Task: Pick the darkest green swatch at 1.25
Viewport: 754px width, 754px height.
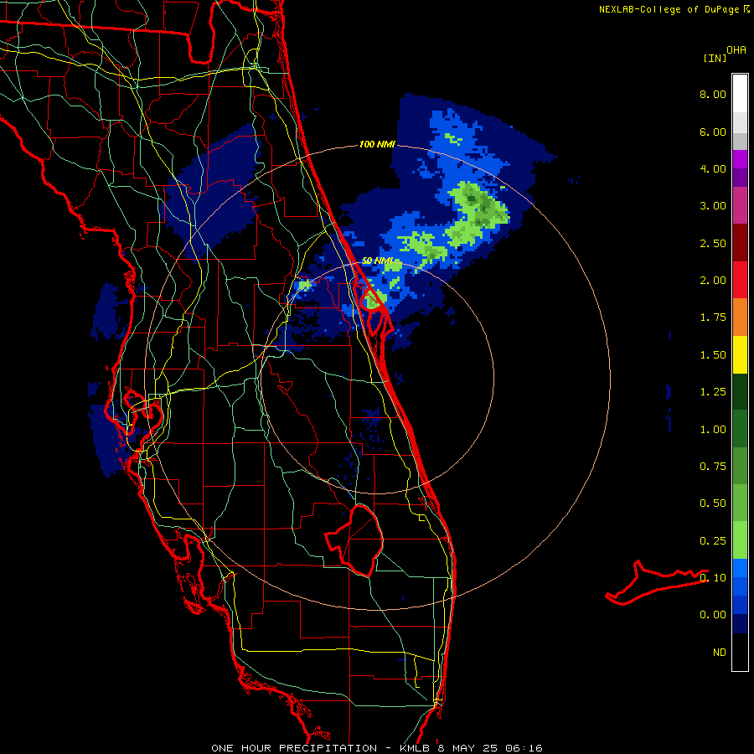Action: (740, 391)
